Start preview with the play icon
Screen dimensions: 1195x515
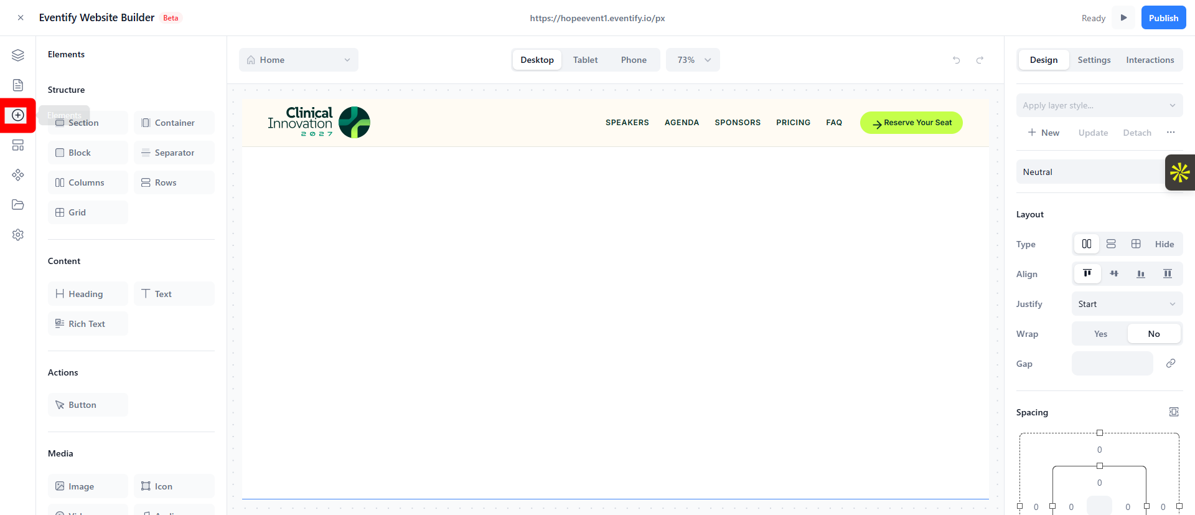point(1124,17)
